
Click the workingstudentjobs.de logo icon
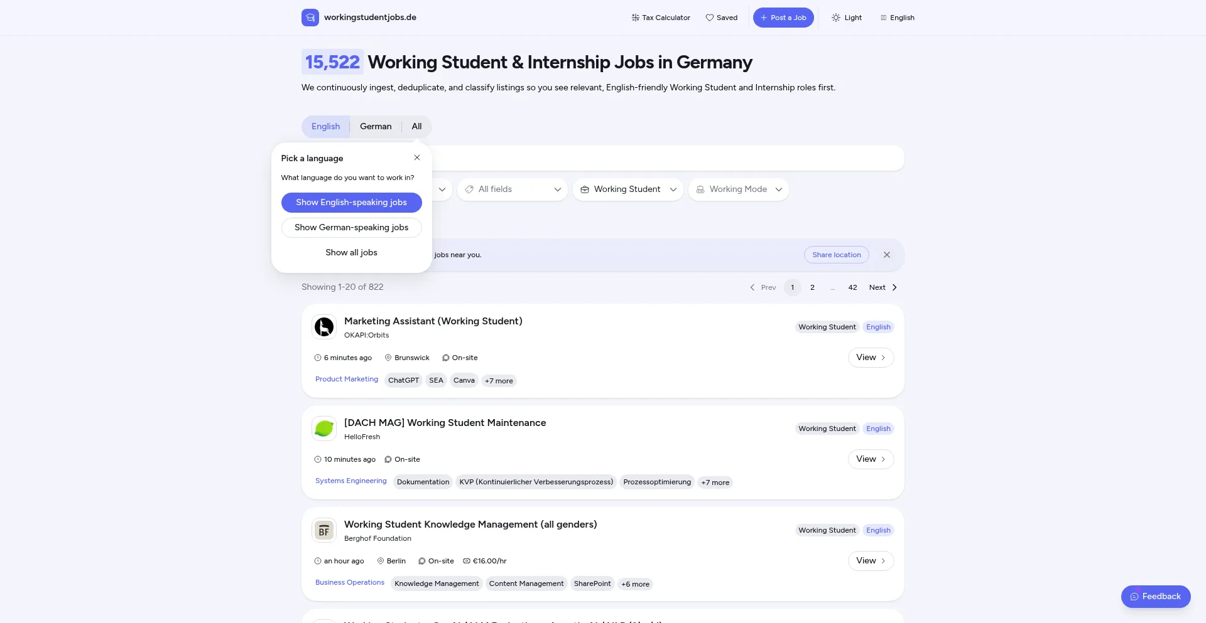[310, 18]
